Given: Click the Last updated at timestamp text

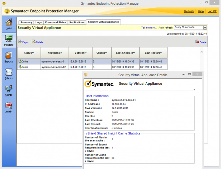Looking at the screenshot, I should pyautogui.click(x=187, y=34).
